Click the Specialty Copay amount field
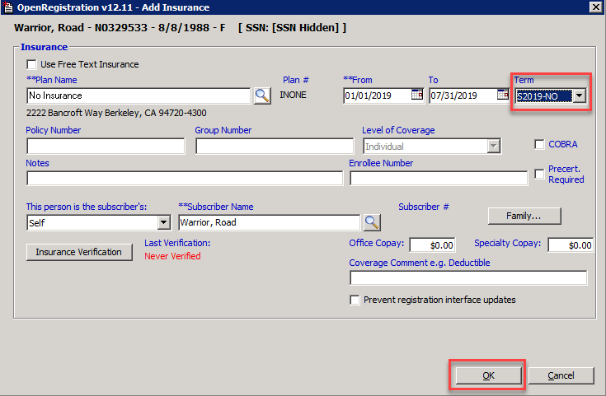This screenshot has width=606, height=396. [x=571, y=245]
